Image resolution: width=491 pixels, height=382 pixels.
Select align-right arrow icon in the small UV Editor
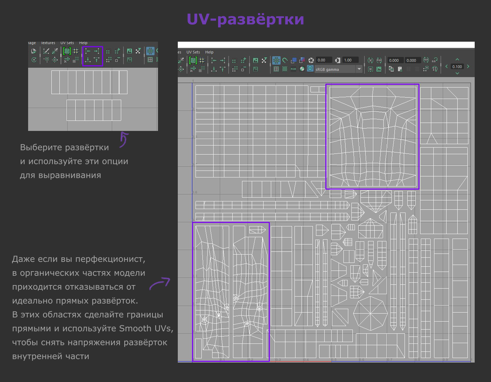click(97, 51)
